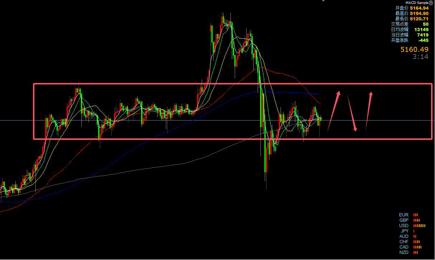
Task: Click the MACD Sample sad-face expert icon
Action: [431, 3]
